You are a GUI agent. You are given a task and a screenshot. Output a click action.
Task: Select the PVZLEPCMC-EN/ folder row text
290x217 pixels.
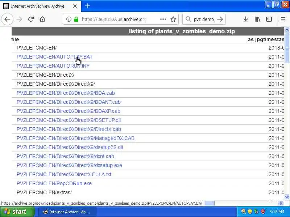[x=37, y=48]
